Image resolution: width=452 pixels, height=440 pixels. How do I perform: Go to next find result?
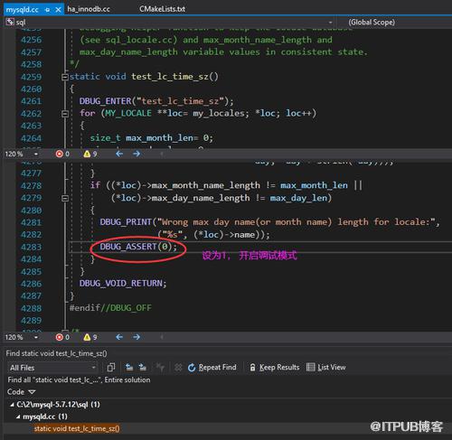[x=142, y=367]
